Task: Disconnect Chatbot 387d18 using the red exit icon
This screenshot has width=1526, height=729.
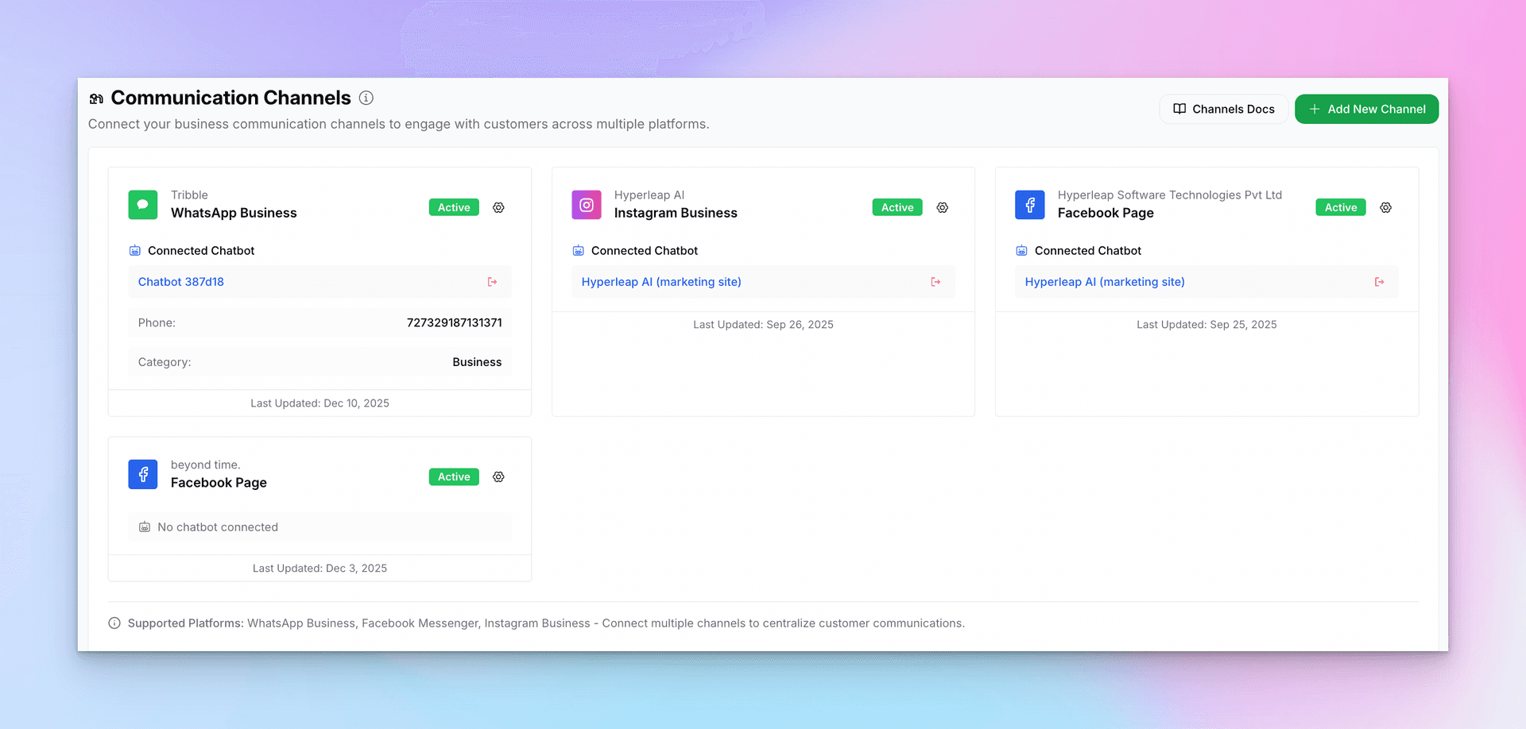Action: (492, 282)
